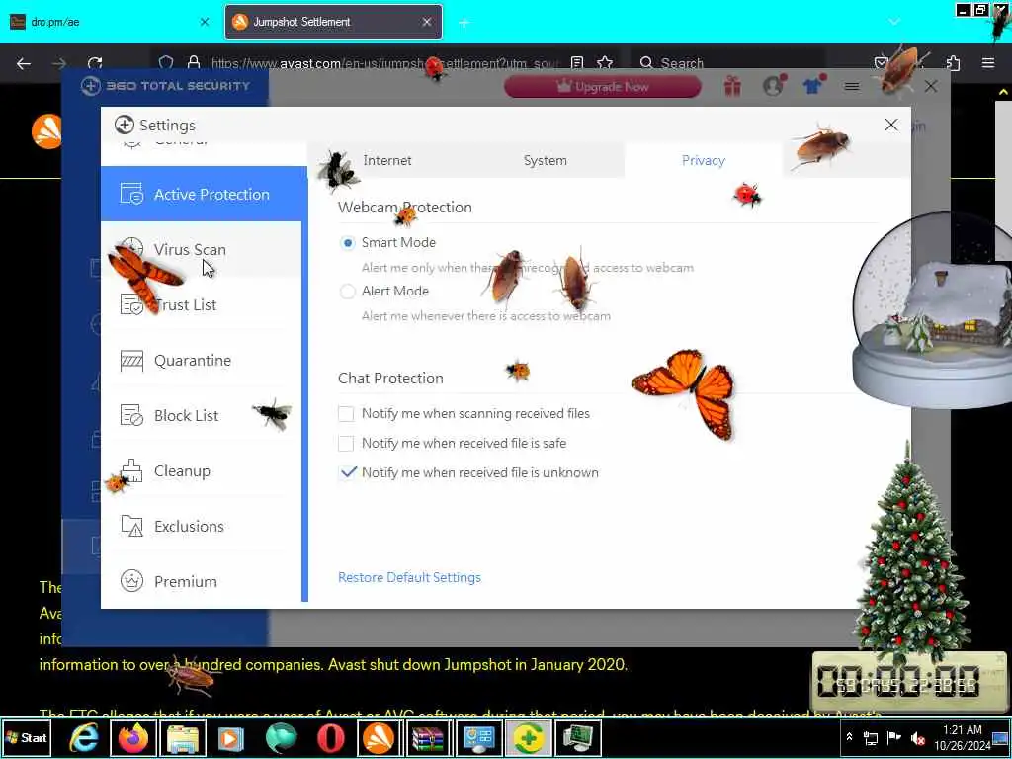
Task: Open a new Firefox tab
Action: 464,23
